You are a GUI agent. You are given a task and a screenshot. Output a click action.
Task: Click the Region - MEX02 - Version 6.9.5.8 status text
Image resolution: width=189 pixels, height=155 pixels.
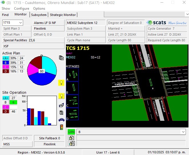click(x=41, y=152)
